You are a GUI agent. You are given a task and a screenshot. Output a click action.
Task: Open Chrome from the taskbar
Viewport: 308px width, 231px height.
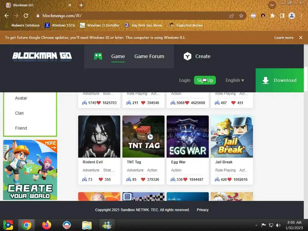tap(26, 225)
